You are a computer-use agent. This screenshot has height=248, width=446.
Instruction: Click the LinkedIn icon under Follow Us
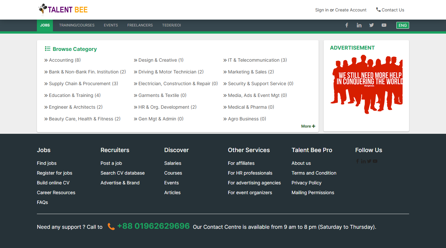click(363, 161)
